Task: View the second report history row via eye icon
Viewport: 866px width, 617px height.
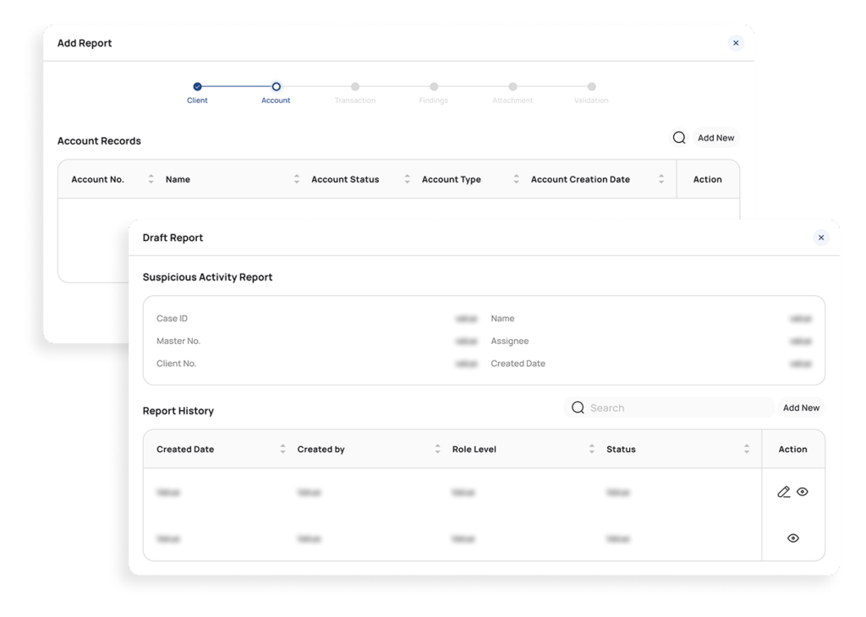Action: click(792, 538)
